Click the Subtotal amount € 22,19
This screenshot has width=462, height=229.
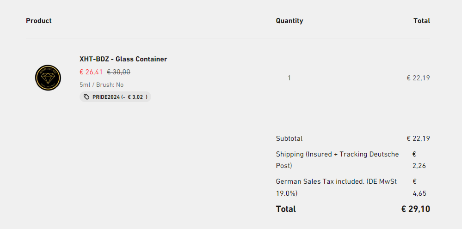point(418,139)
